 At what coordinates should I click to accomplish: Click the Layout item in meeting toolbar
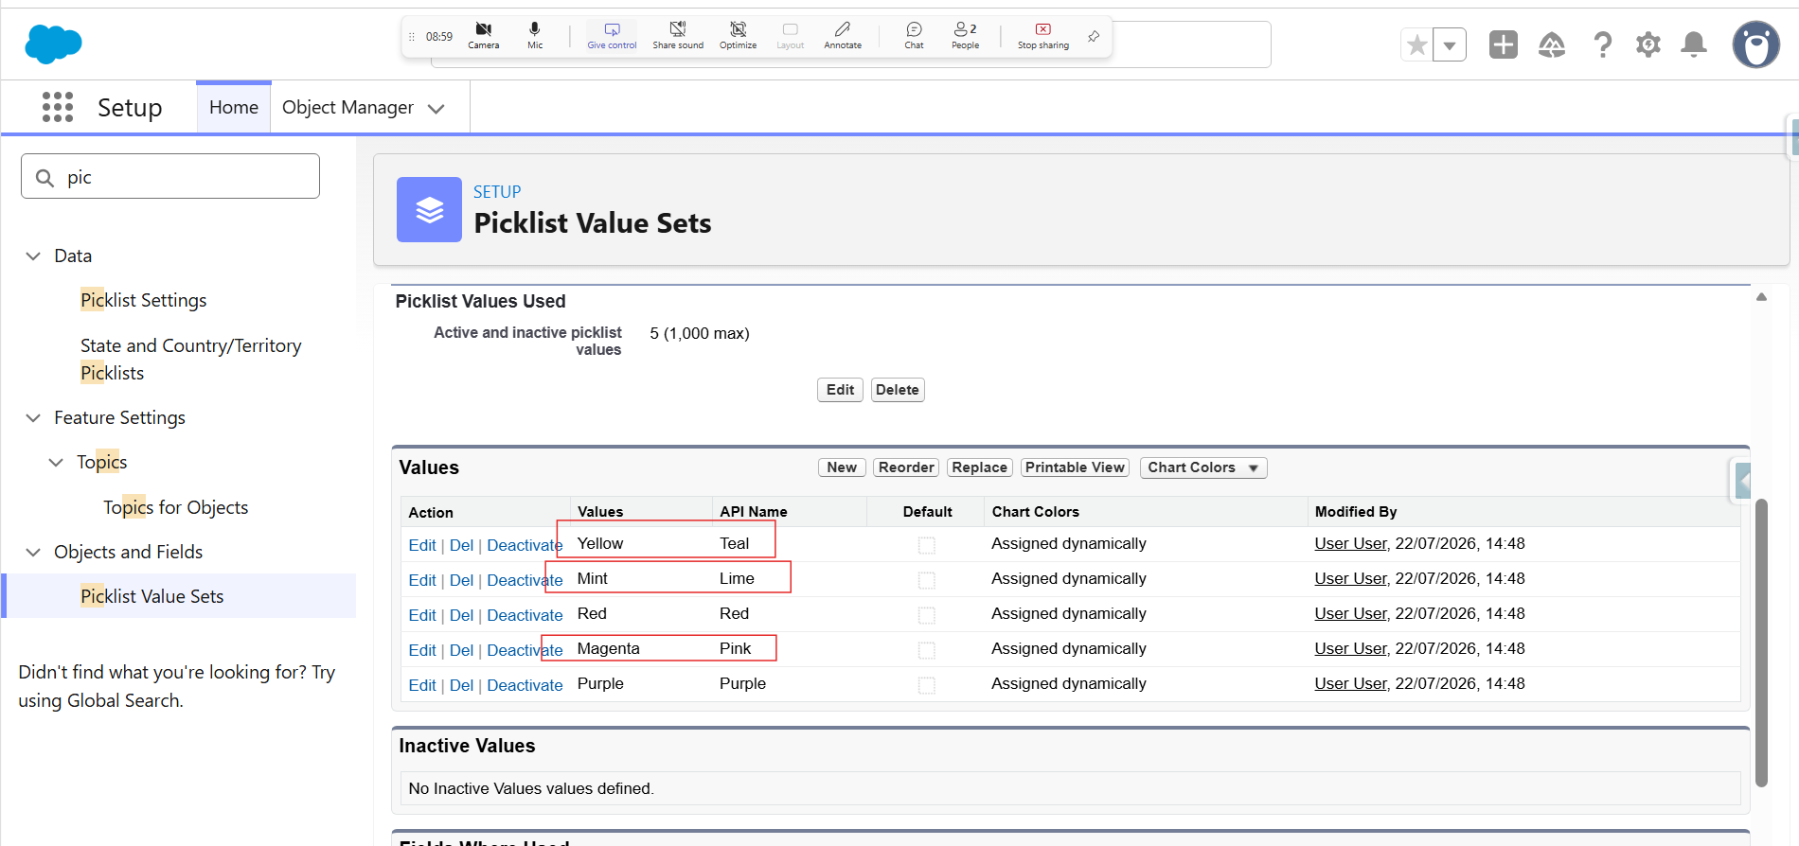(790, 36)
